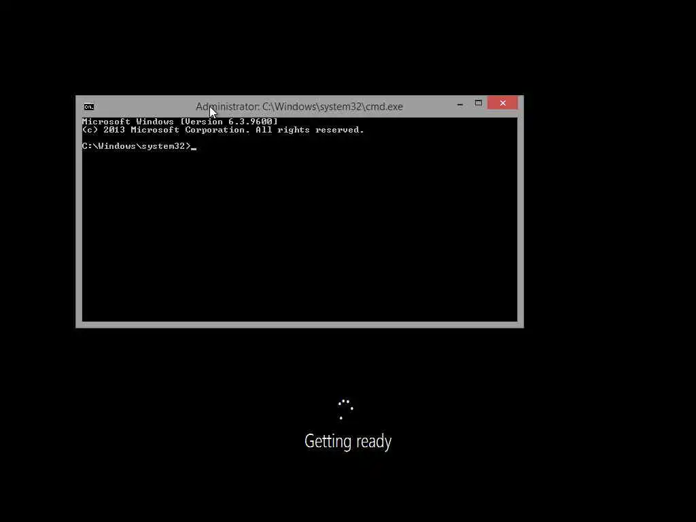Click the 'C:\Windows\system32>' command prompt line

tap(139, 146)
